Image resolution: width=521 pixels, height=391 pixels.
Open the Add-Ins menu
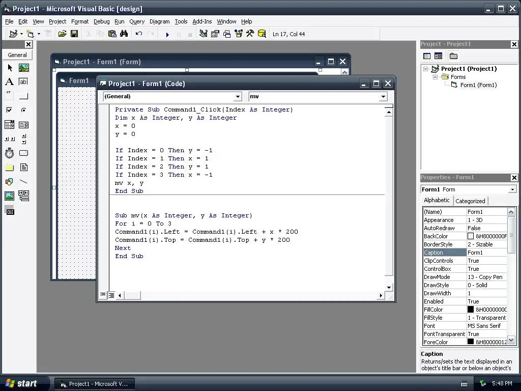(202, 21)
